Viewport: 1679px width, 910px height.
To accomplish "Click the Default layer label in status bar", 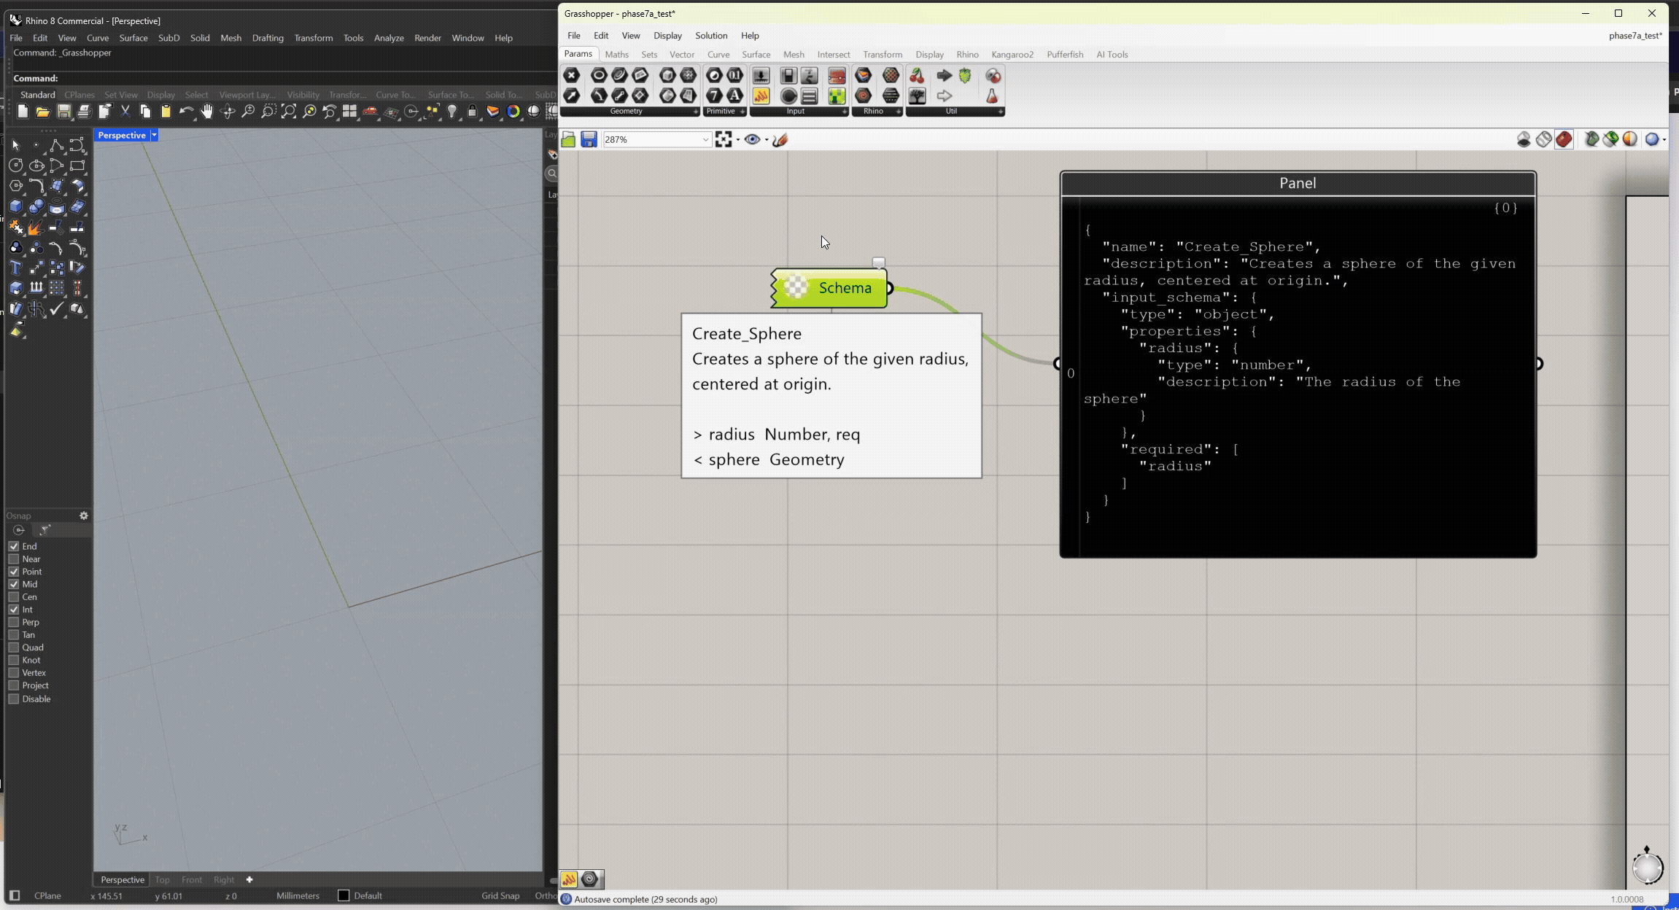I will coord(368,896).
